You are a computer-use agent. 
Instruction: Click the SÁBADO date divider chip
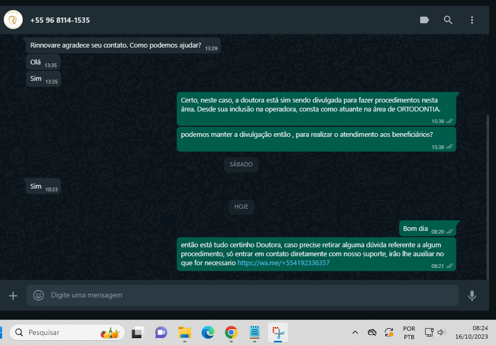point(241,164)
